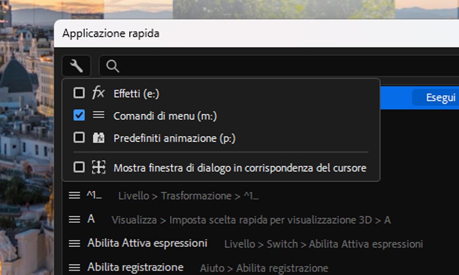Click the dialog-at-cursor position icon
459x275 pixels.
(x=98, y=167)
